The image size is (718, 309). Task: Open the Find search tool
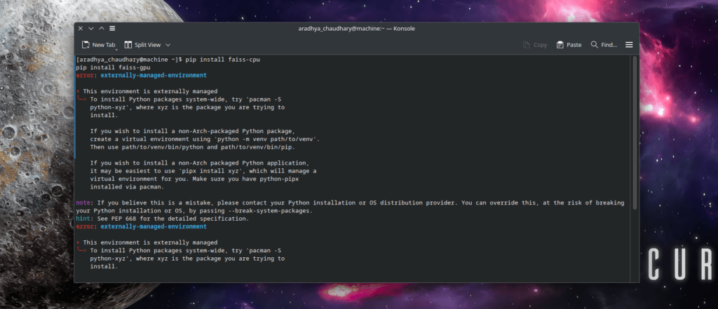[604, 45]
